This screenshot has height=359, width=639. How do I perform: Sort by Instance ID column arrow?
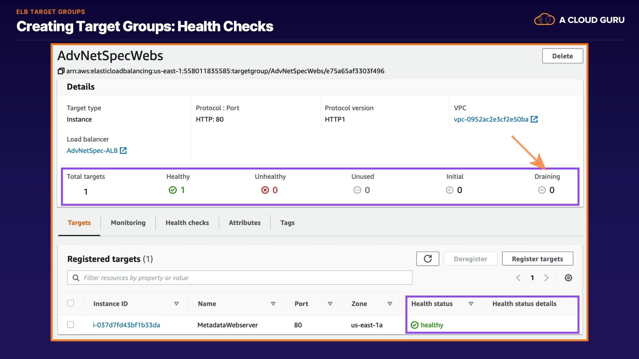coord(176,304)
